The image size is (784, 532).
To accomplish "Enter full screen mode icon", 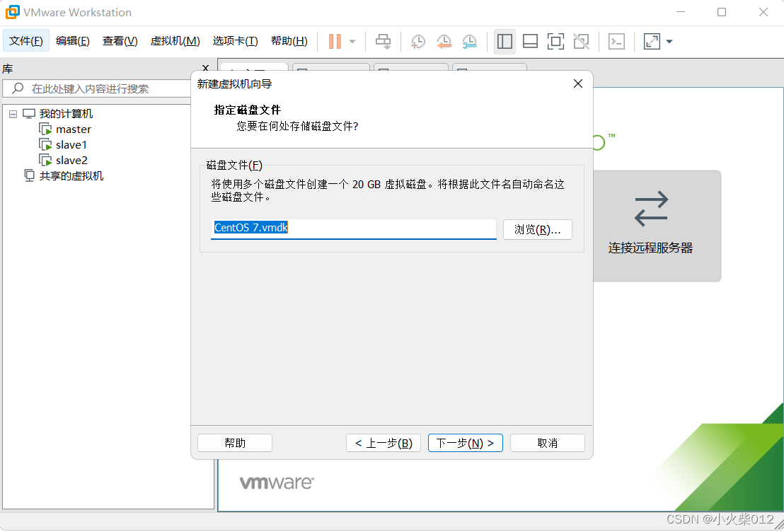I will coord(555,41).
